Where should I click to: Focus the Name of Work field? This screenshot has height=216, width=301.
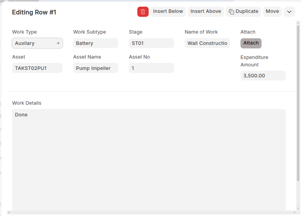click(x=207, y=43)
